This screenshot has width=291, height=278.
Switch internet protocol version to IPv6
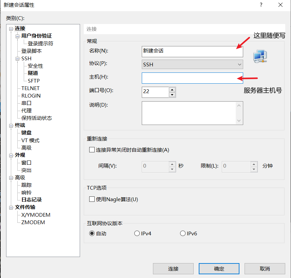pos(182,233)
